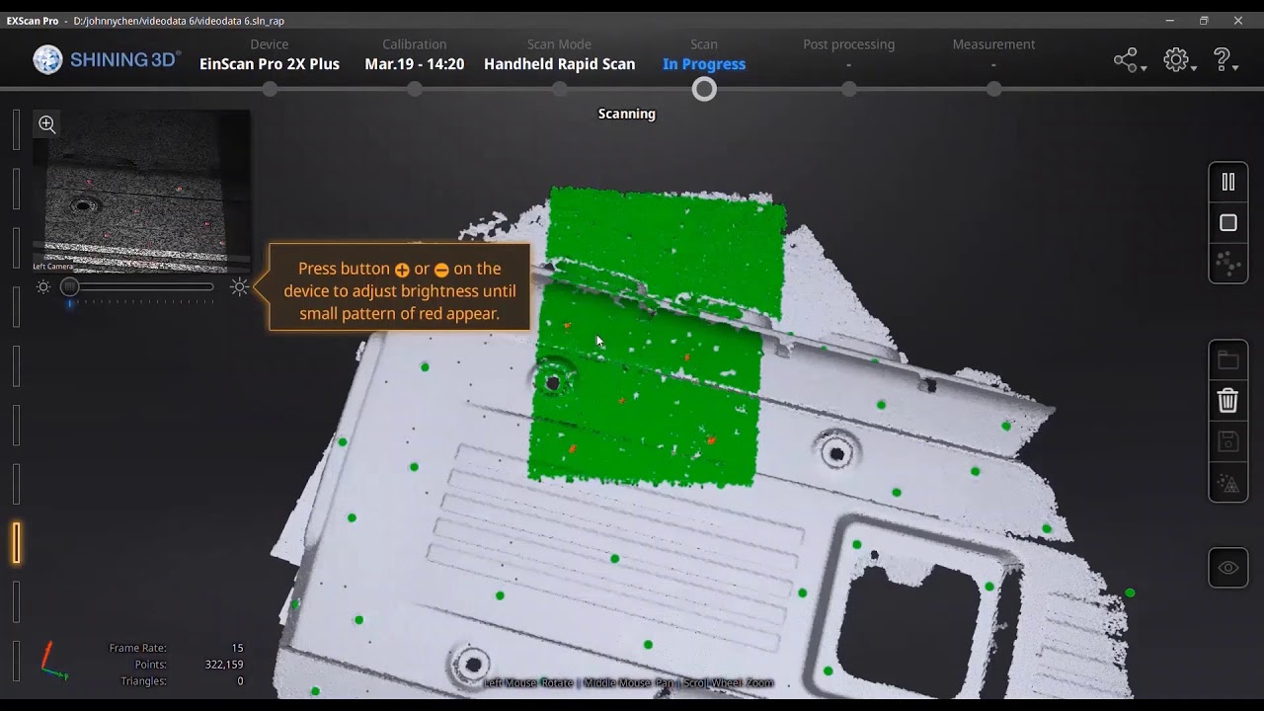Close the EXScan Pro window

pos(1238,21)
